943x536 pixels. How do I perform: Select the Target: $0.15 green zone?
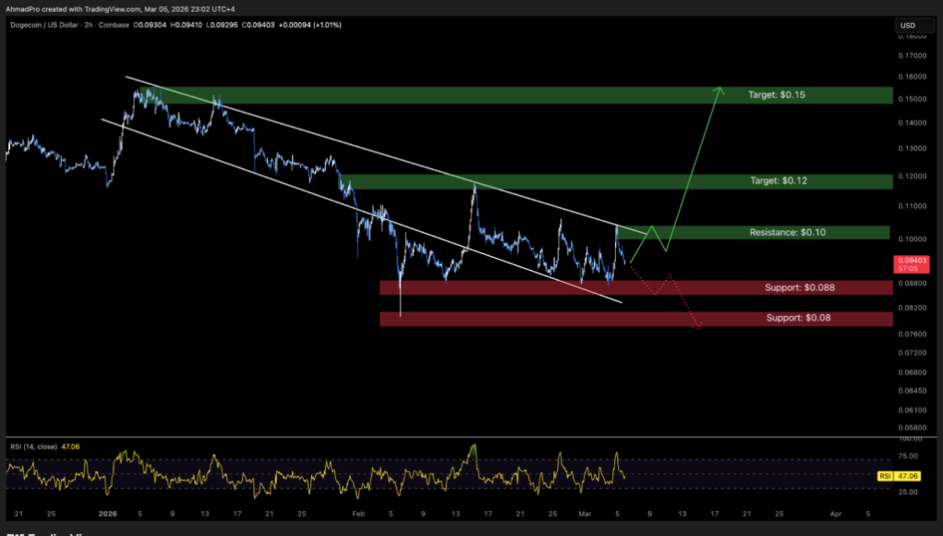517,95
